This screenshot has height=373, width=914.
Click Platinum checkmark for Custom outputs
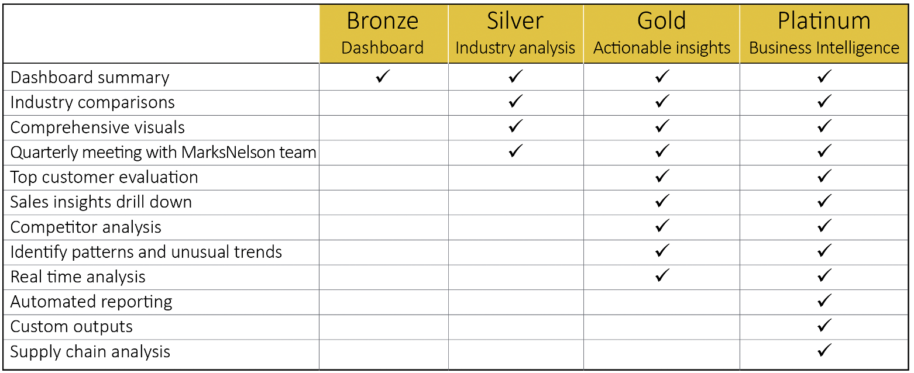pyautogui.click(x=824, y=325)
